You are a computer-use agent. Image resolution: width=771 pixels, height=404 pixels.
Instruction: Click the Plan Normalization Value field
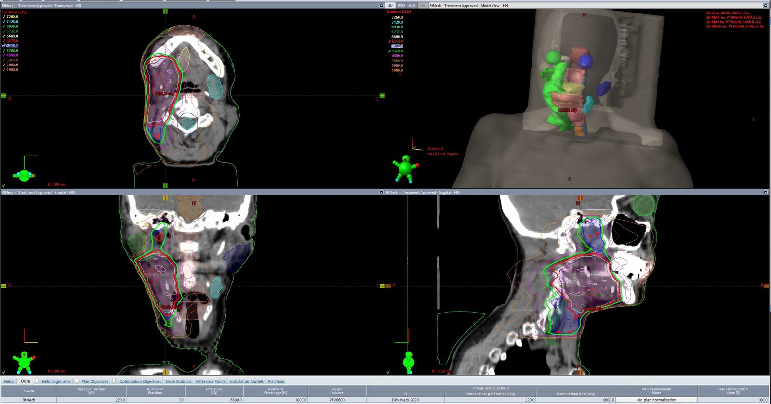[733, 400]
